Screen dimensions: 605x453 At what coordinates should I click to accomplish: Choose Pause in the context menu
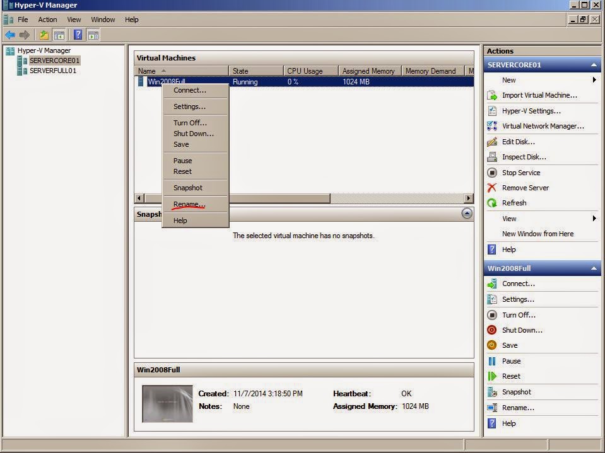[x=196, y=160]
